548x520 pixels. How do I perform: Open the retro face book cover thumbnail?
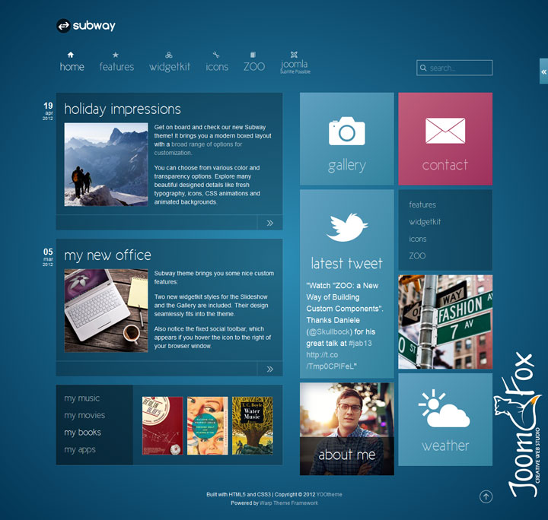208,426
